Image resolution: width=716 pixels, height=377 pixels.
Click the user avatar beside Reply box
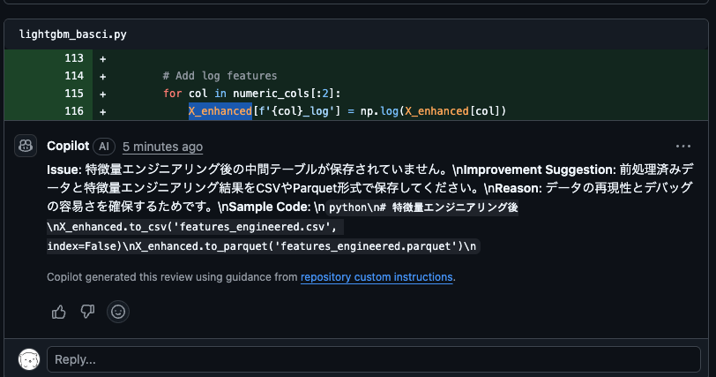pos(29,359)
